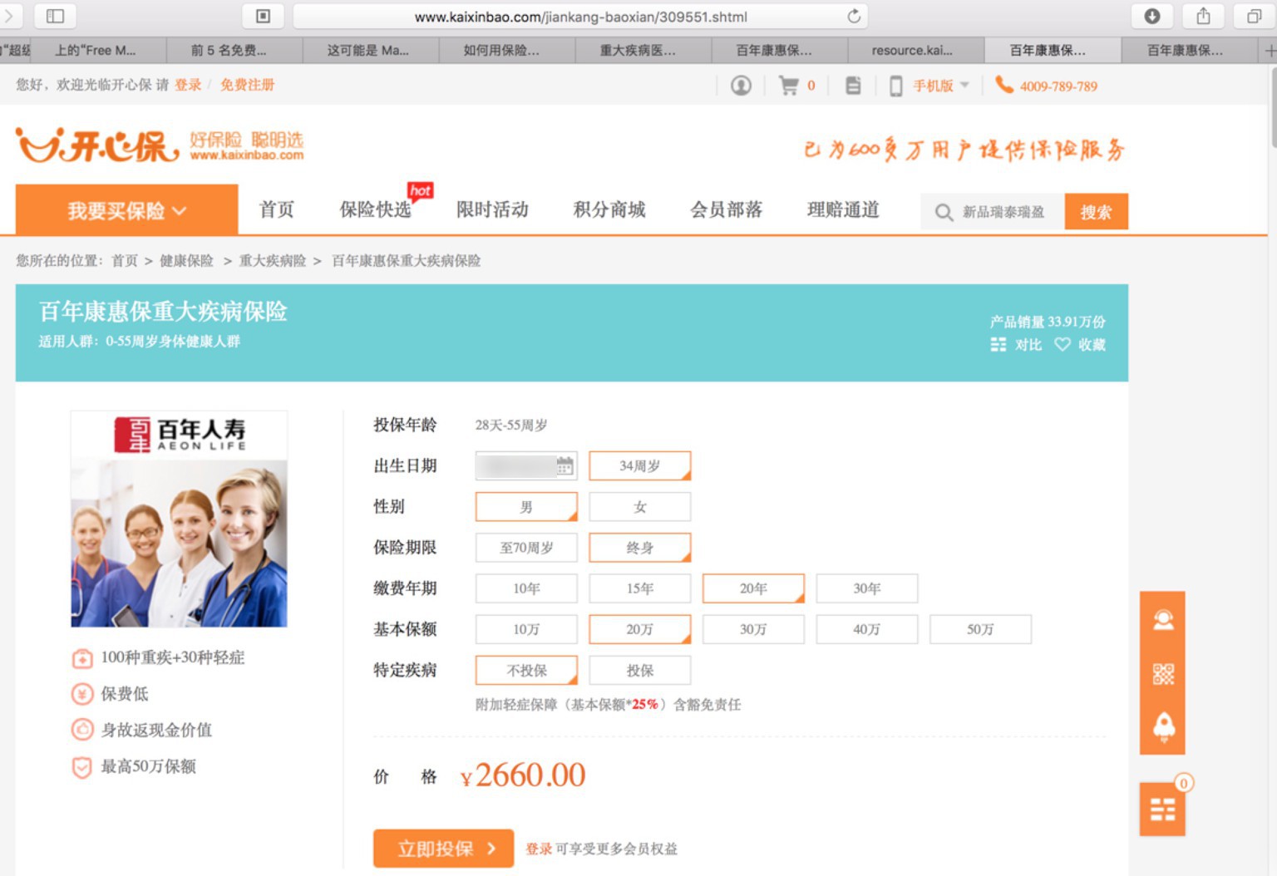The image size is (1277, 876).
Task: Choose insurance term 终身
Action: 640,548
